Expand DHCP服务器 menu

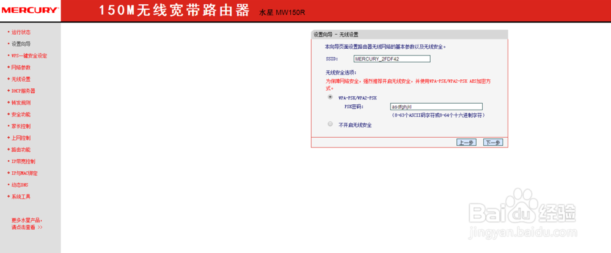pyautogui.click(x=23, y=91)
